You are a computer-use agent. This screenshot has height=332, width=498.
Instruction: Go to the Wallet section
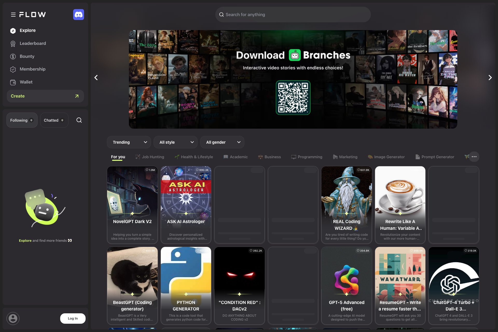[x=26, y=82]
